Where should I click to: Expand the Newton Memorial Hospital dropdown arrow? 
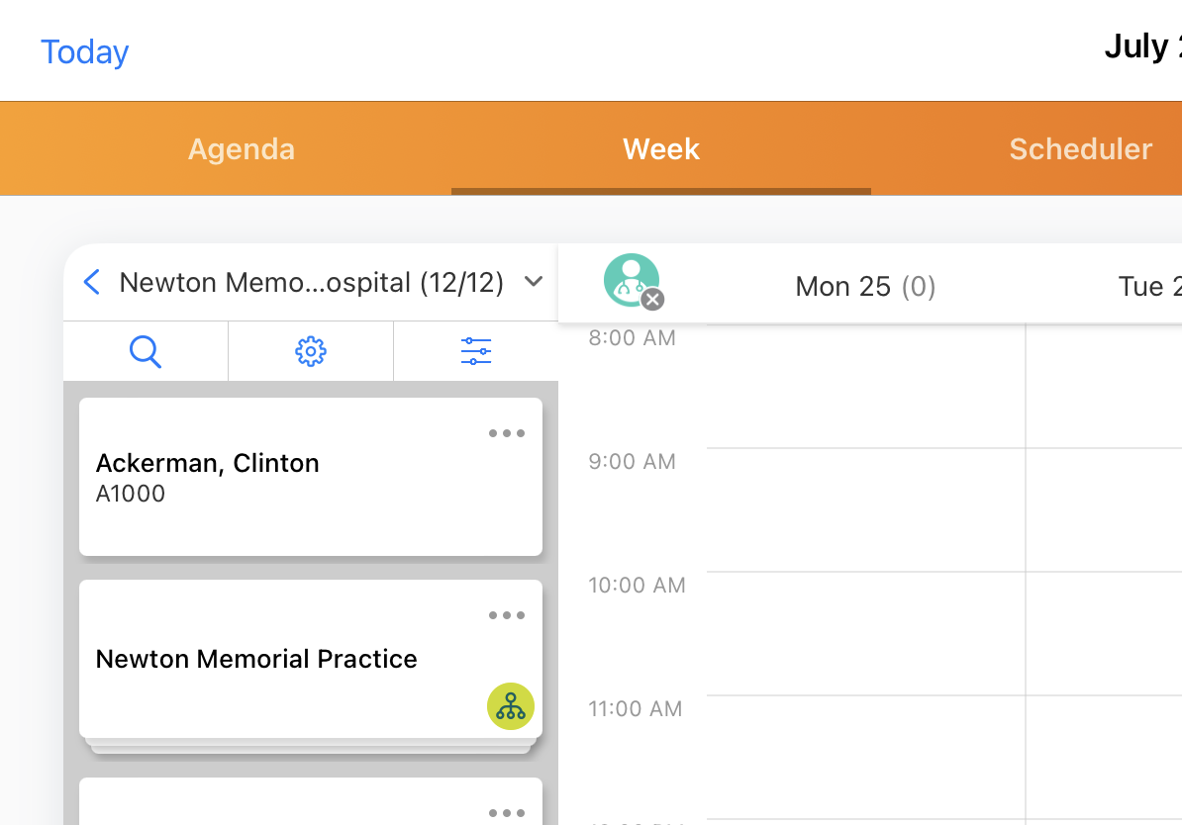(534, 283)
